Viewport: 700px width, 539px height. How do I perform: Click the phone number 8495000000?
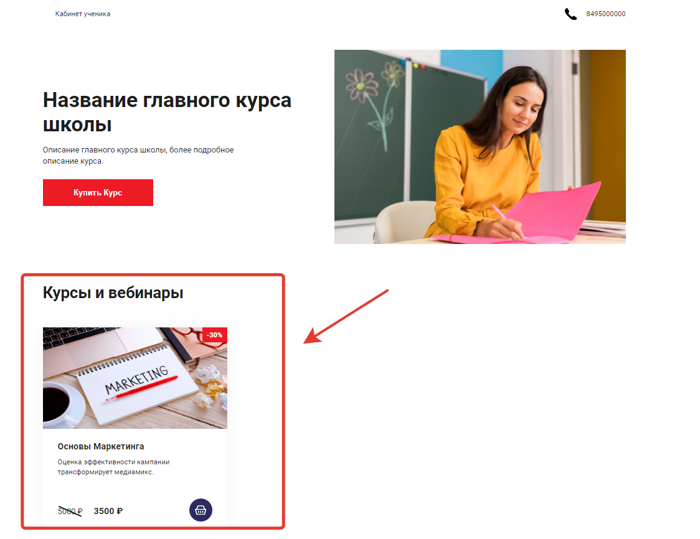pos(606,14)
